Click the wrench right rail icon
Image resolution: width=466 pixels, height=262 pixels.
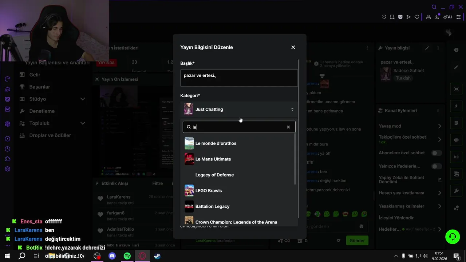pos(456,191)
